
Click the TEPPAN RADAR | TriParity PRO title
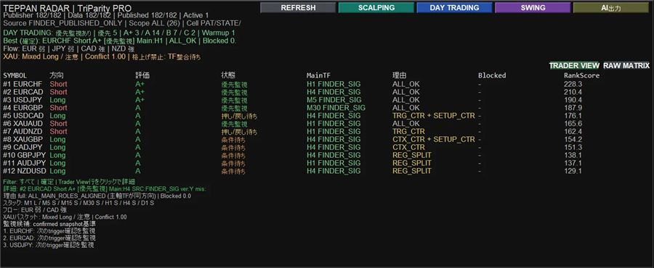[67, 8]
